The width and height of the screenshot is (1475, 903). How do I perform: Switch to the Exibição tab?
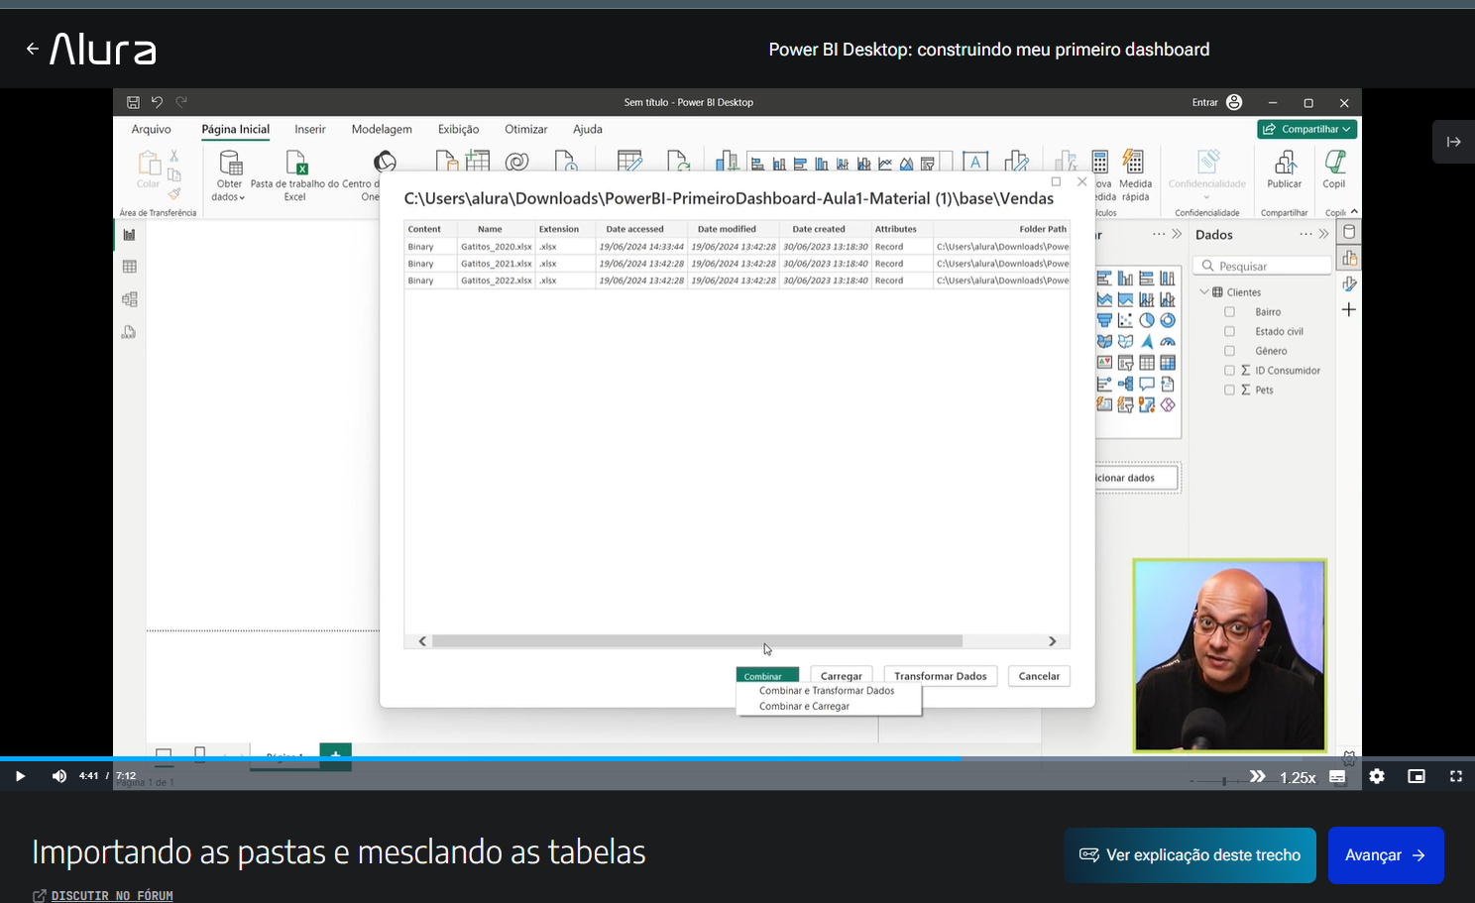pos(458,129)
